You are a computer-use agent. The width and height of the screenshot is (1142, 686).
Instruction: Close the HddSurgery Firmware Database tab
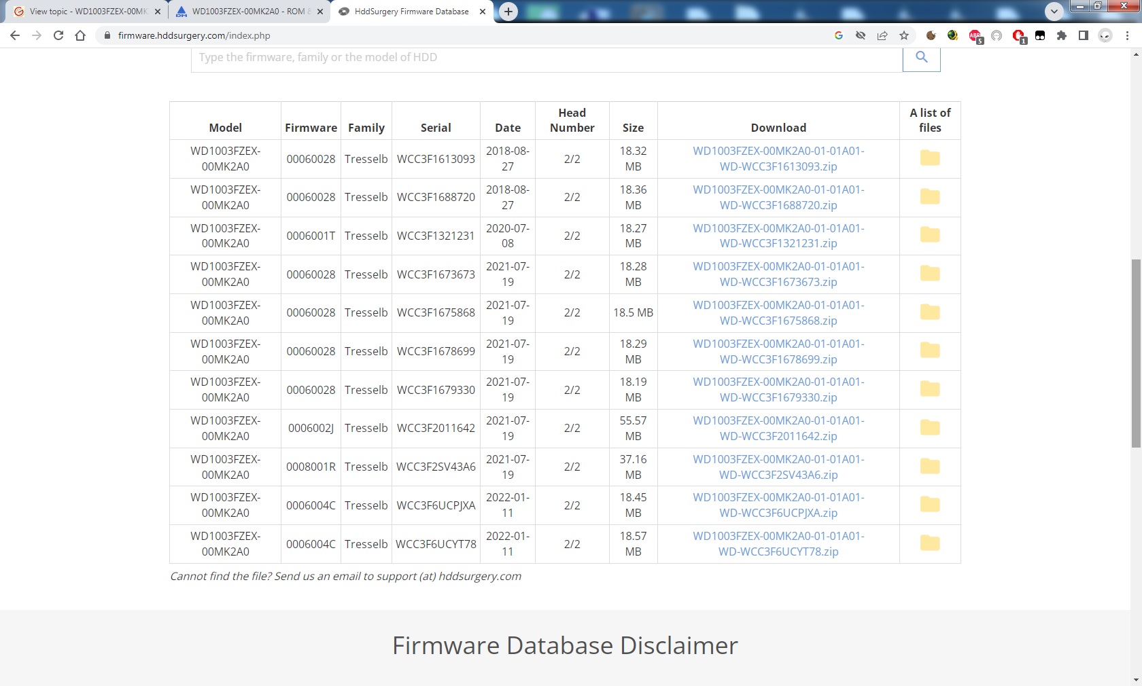coord(483,12)
